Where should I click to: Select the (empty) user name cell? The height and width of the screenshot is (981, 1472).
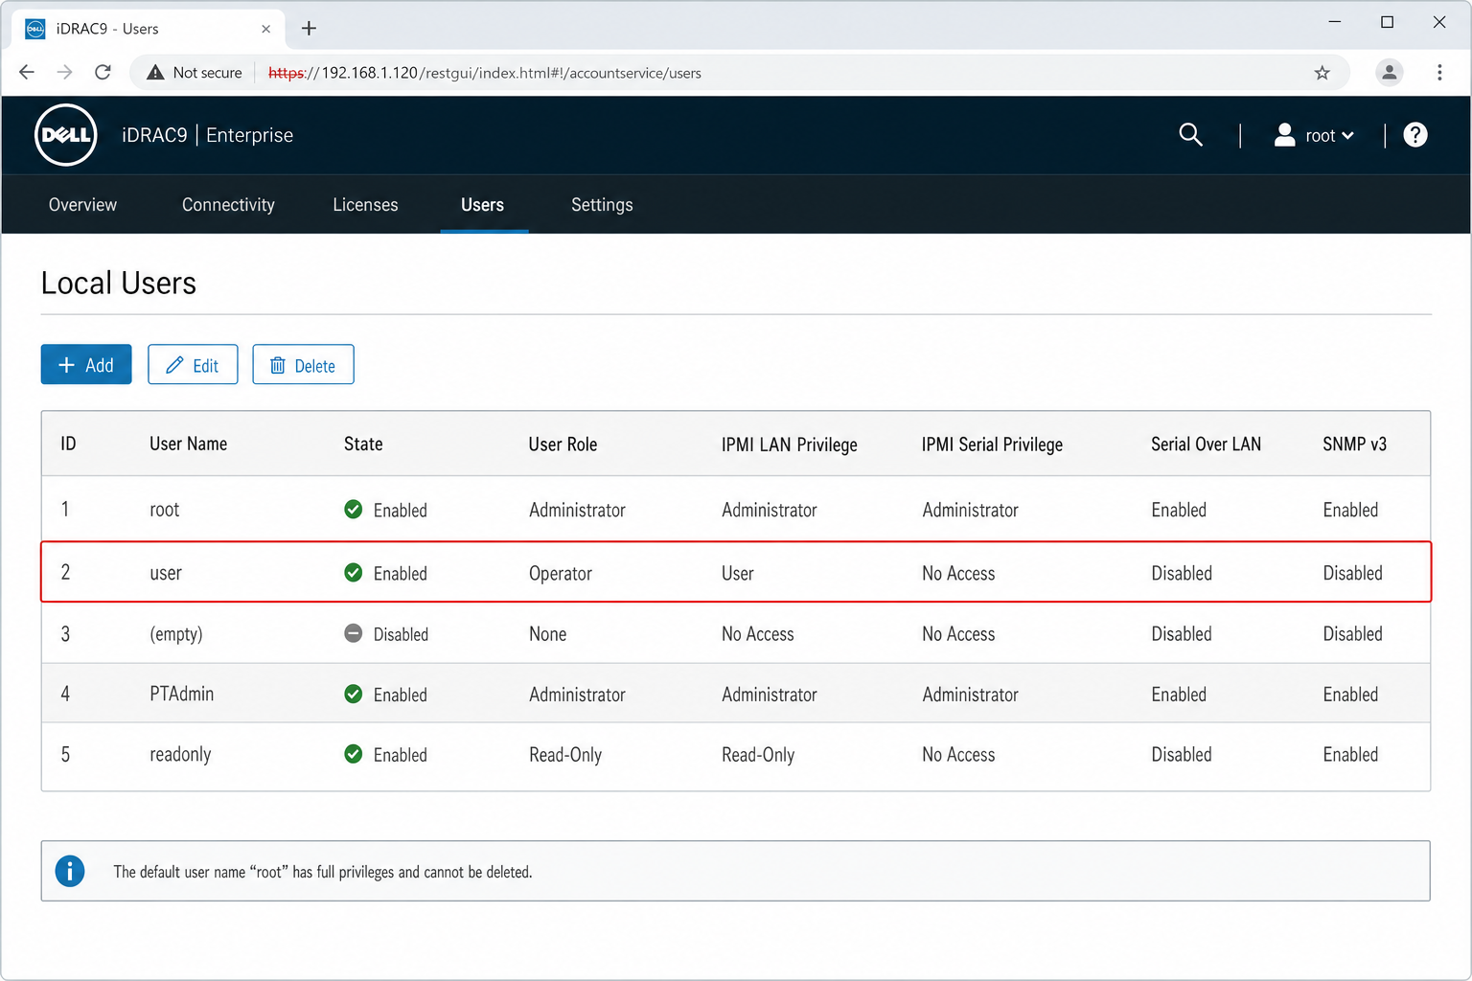[176, 634]
